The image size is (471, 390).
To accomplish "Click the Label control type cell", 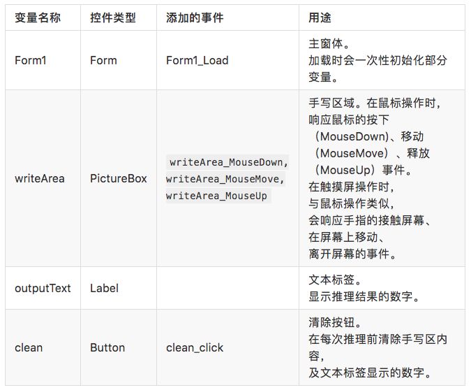I will coord(104,288).
